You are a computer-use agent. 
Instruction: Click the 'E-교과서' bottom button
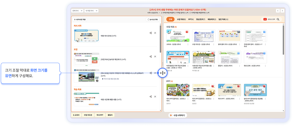(x=76, y=115)
